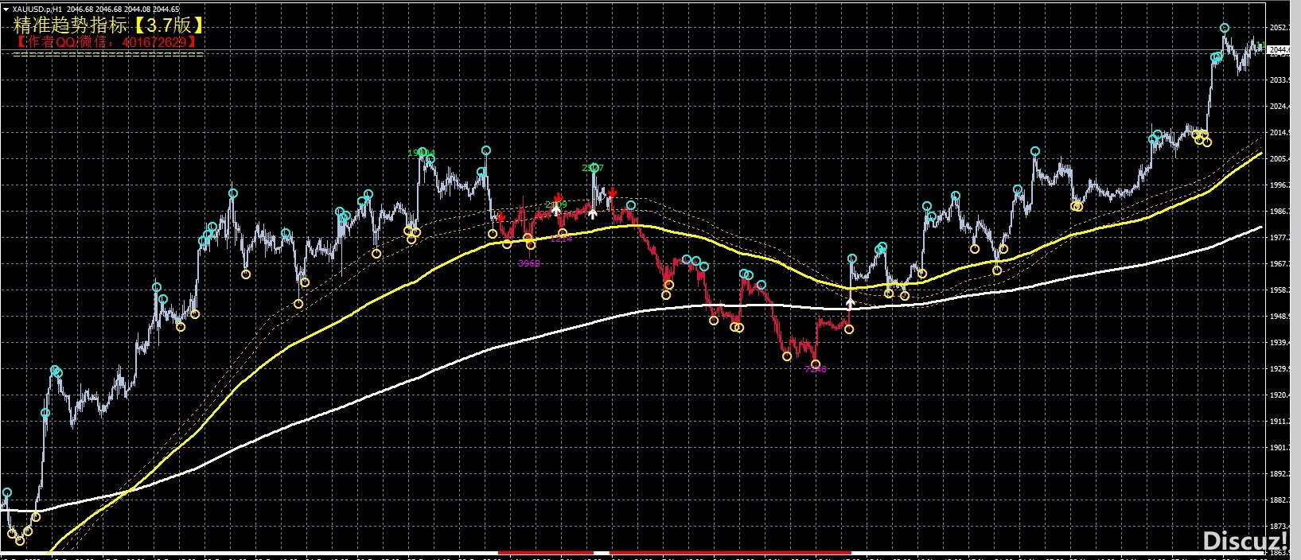Click the 1911 price axis label
The width and height of the screenshot is (1301, 560).
[1279, 422]
